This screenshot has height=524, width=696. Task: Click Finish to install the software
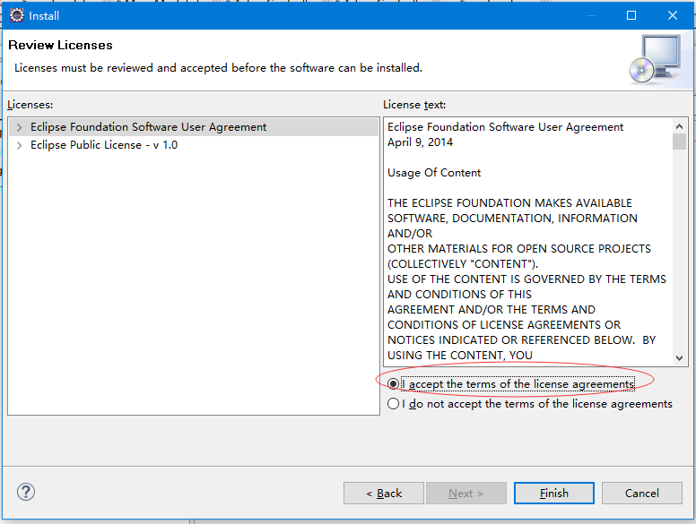click(554, 494)
